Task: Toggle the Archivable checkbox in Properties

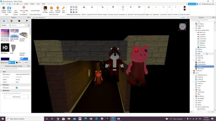Action: 17,88
